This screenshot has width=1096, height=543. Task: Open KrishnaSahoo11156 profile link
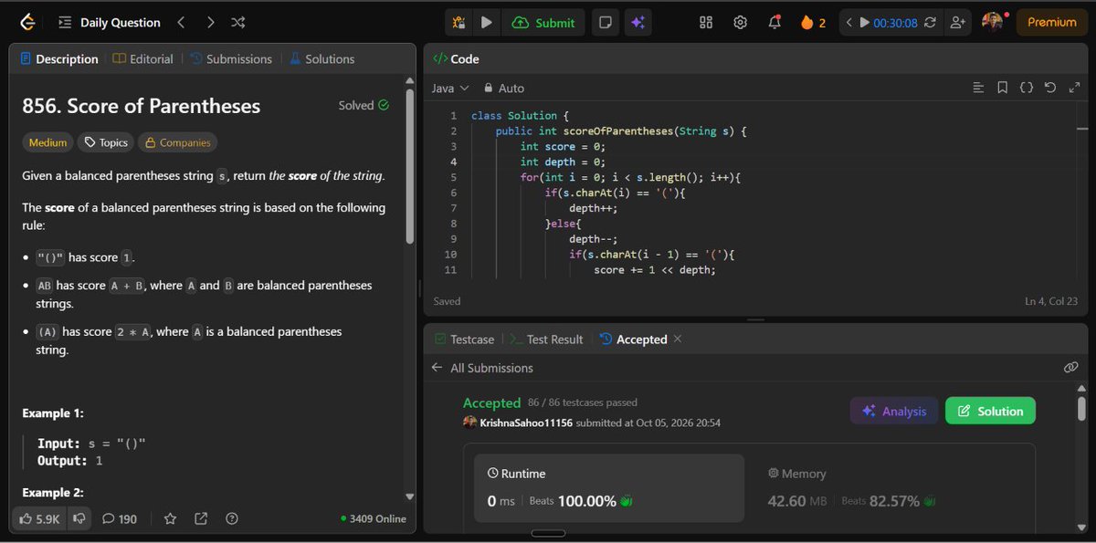pos(526,423)
